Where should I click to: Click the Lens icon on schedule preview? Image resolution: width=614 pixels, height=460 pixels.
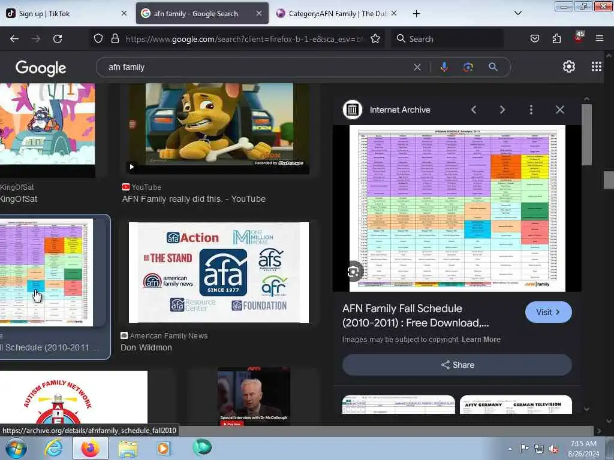point(353,271)
